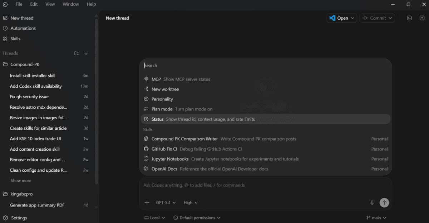Expand the Open in editor dropdown arrow
429x223 pixels.
tap(352, 18)
